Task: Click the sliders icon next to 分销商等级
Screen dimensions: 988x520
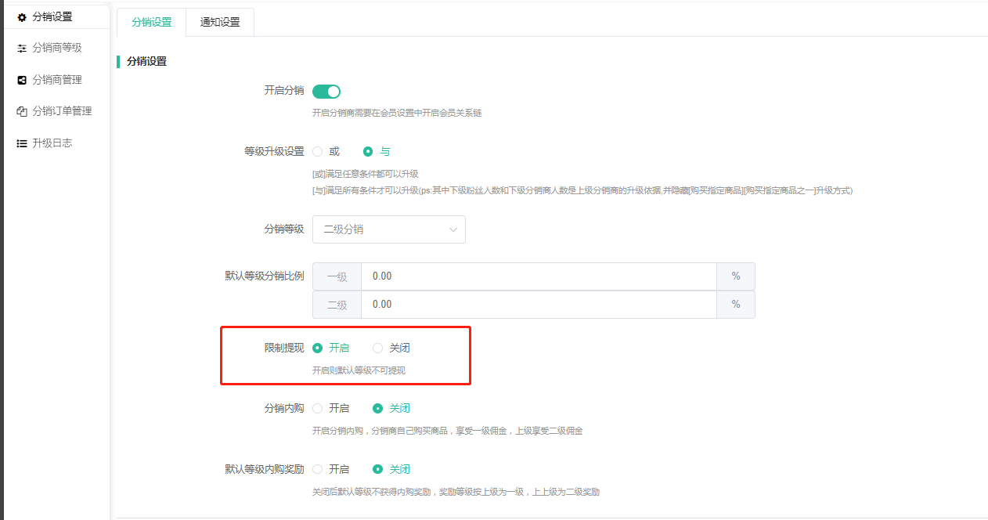Action: pos(22,49)
